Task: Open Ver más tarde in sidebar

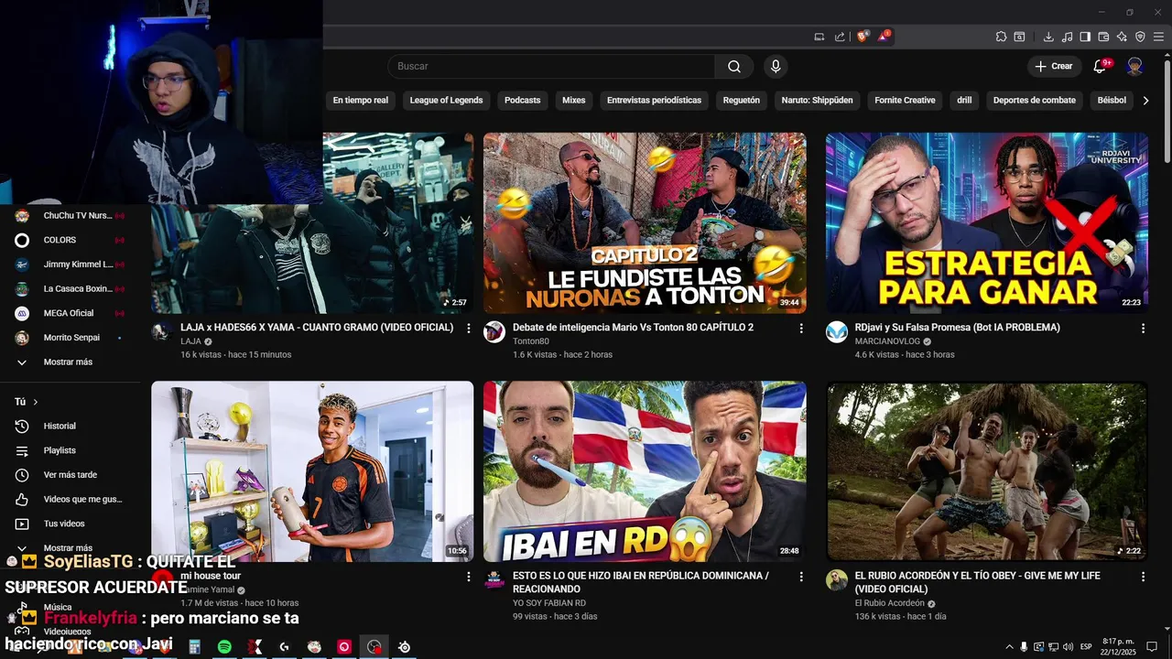Action: (69, 475)
